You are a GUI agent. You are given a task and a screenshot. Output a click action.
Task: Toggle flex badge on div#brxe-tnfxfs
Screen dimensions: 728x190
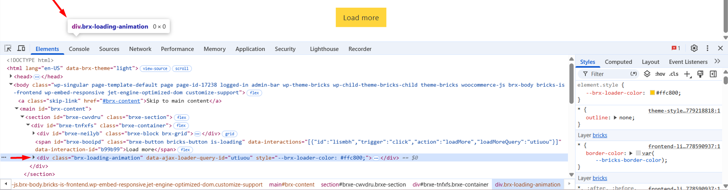click(181, 125)
